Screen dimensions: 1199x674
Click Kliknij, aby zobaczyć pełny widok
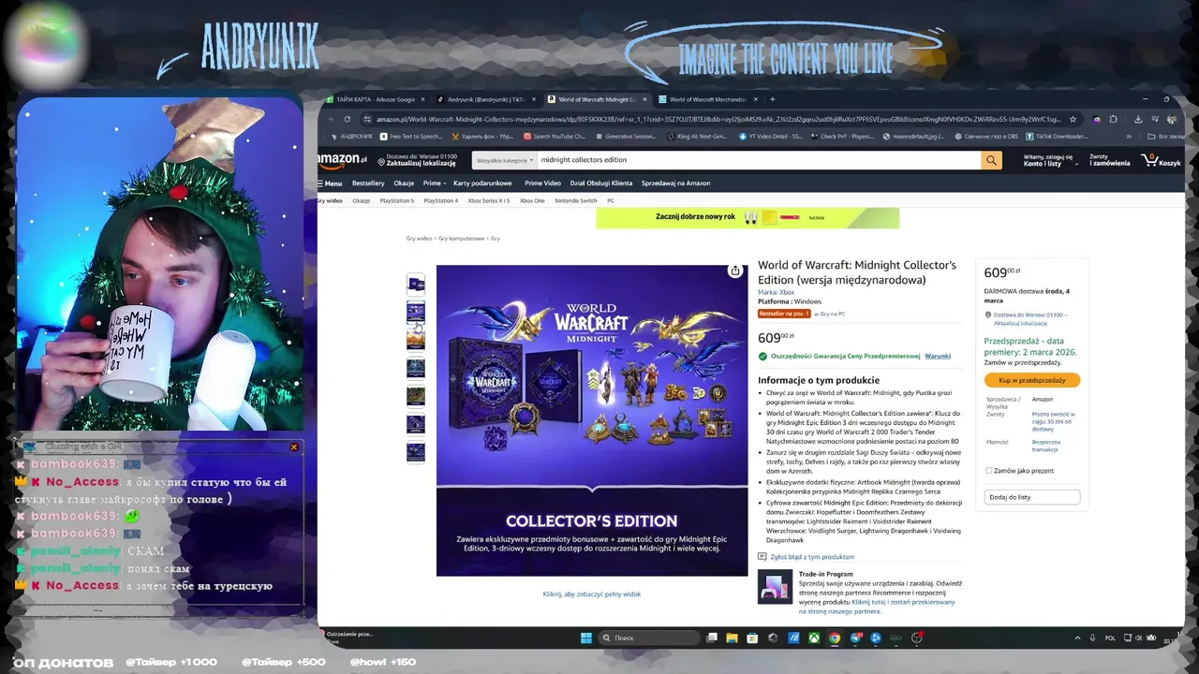tap(592, 594)
